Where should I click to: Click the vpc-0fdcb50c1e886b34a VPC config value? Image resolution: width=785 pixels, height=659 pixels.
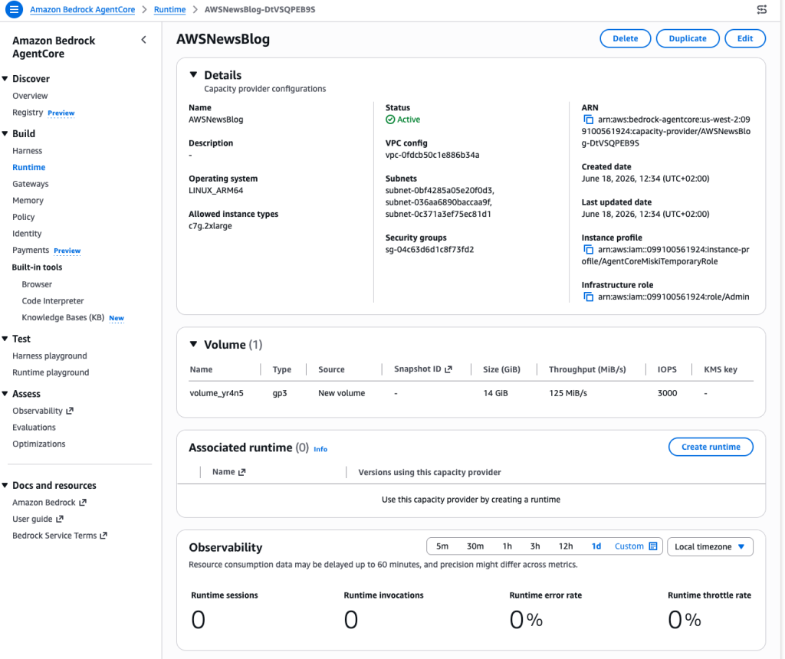(x=432, y=155)
